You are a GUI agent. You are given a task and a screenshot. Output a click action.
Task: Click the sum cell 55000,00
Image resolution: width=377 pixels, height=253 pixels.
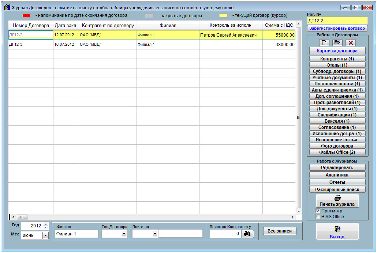[x=279, y=35]
